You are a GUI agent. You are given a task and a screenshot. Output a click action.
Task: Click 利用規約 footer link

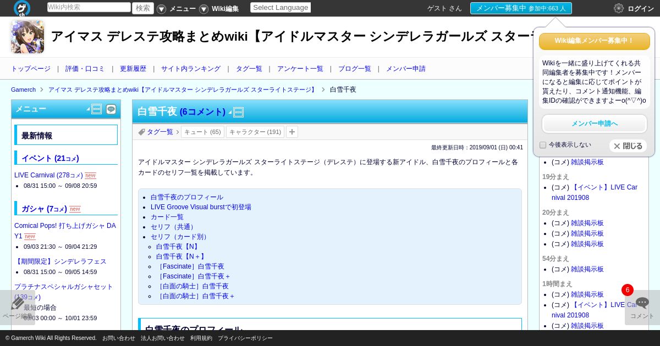(201, 338)
